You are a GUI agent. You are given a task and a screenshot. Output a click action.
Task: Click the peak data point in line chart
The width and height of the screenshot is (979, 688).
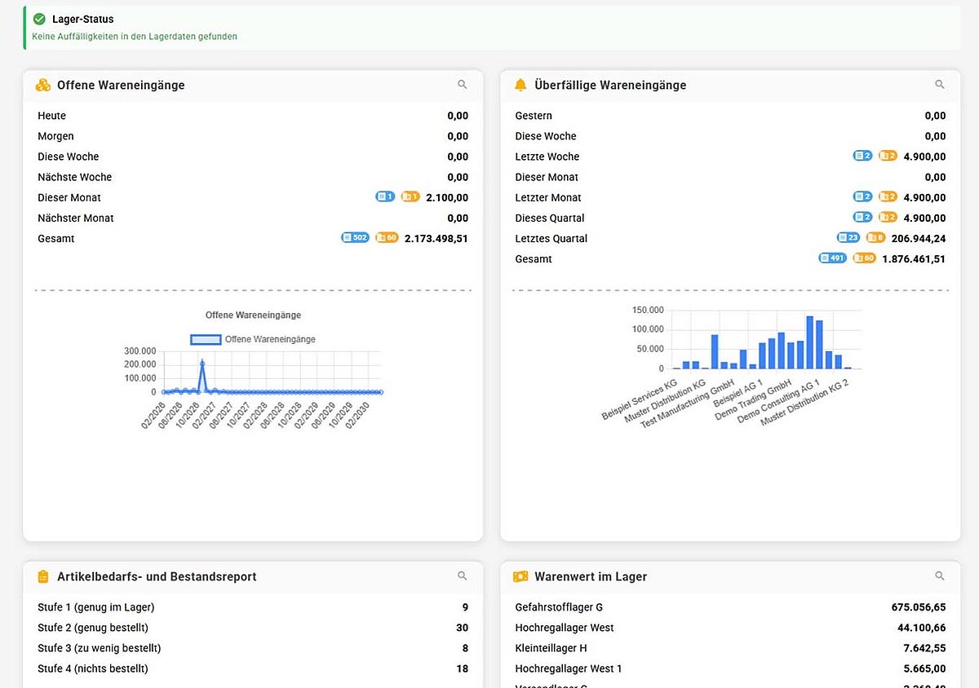click(202, 362)
